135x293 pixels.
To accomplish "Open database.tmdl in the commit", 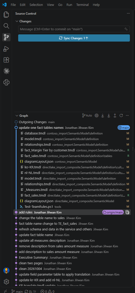I will click(x=72, y=133).
